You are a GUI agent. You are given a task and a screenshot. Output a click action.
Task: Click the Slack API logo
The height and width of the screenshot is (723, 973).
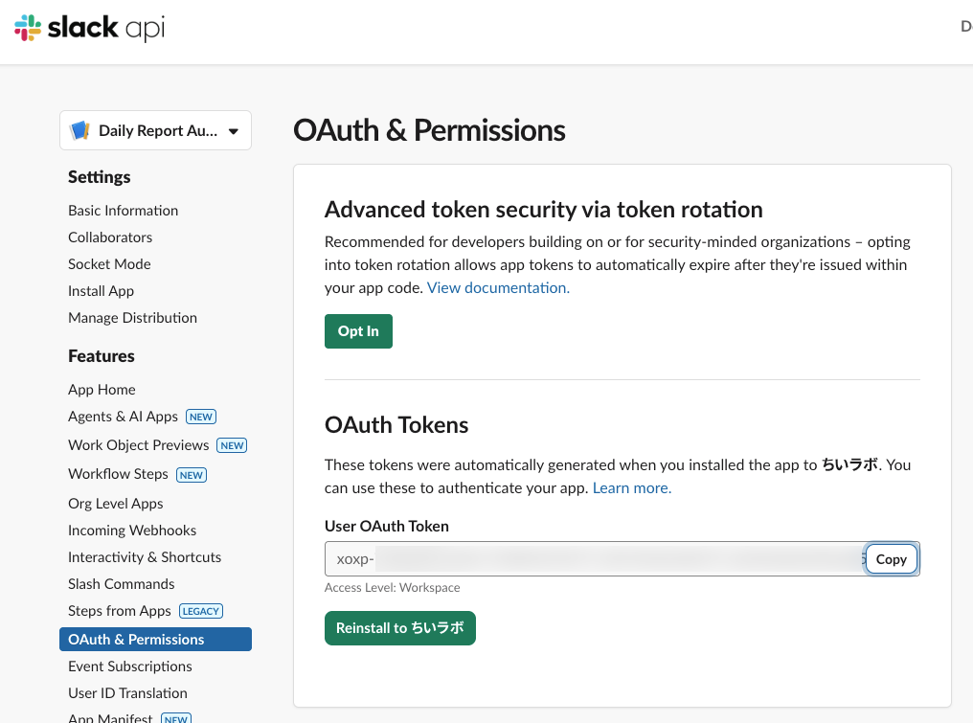pos(90,28)
